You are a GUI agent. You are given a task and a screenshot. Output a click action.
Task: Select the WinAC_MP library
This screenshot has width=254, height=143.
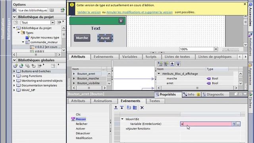pyautogui.click(x=28, y=90)
